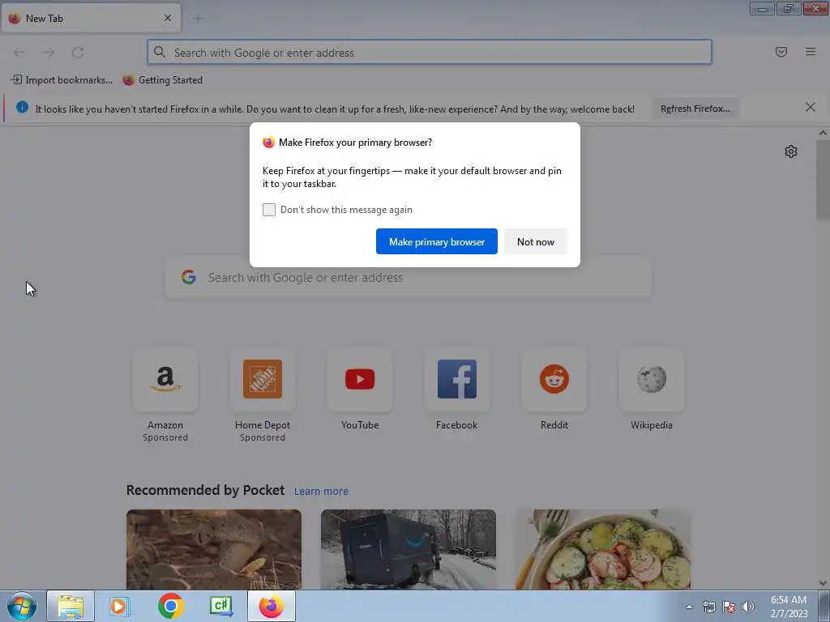Open a new tab with plus button
This screenshot has height=622, width=830.
(x=199, y=19)
